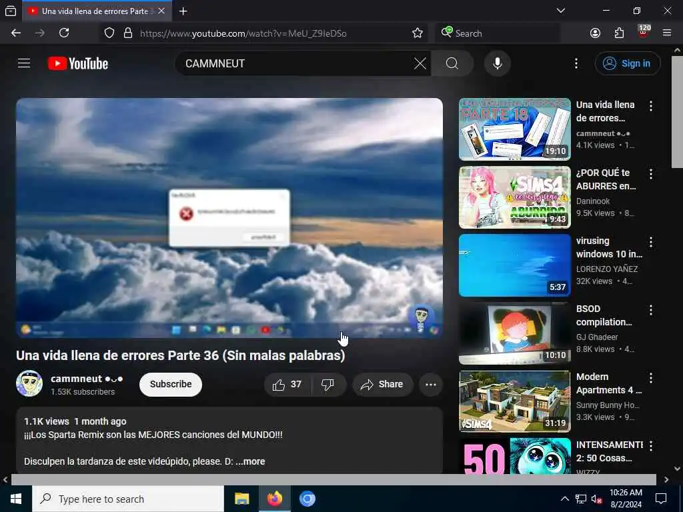The width and height of the screenshot is (683, 512).
Task: Show hidden system tray icons
Action: pyautogui.click(x=564, y=499)
